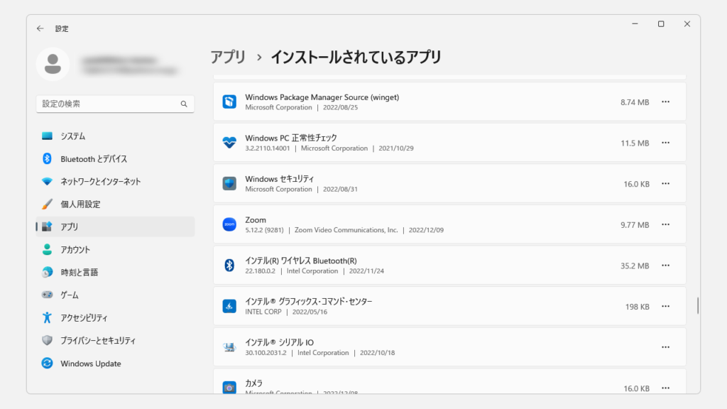
Task: Open システム settings category
Action: click(x=115, y=136)
